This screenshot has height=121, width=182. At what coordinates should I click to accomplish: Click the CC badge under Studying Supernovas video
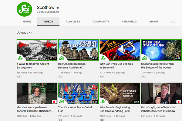coord(143,77)
